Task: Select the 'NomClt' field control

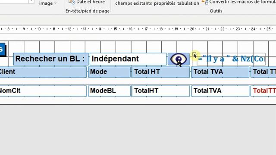Action: [x=43, y=91]
